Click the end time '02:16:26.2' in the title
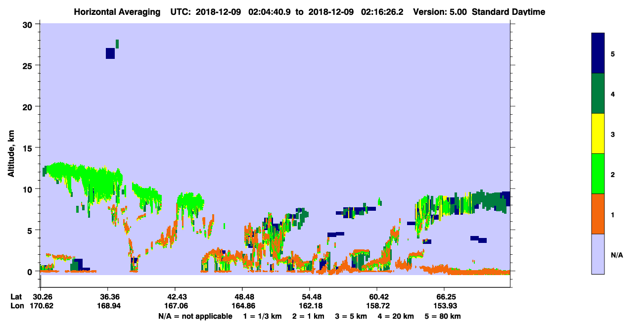This screenshot has width=643, height=330. click(382, 12)
